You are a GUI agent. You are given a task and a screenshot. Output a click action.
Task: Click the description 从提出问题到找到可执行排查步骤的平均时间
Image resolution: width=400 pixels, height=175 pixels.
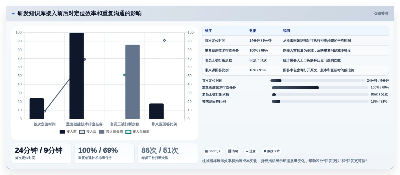pos(317,41)
